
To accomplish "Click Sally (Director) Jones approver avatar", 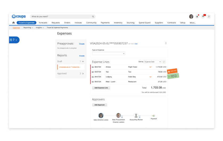I will pos(101,115).
